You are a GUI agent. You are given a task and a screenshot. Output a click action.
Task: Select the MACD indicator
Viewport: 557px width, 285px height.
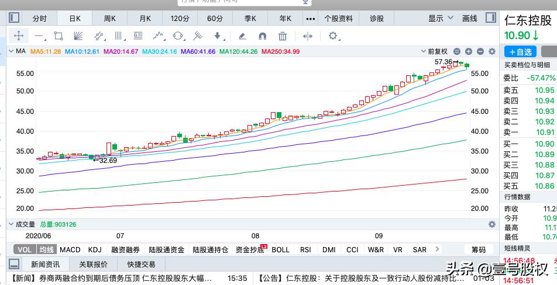pyautogui.click(x=70, y=249)
